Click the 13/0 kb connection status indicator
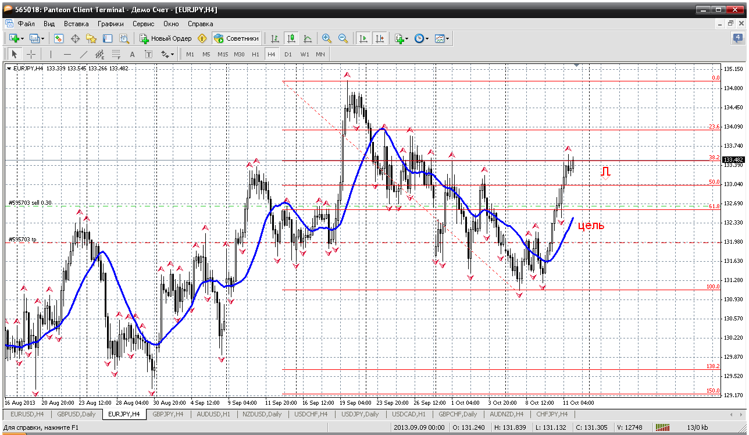This screenshot has height=435, width=749. [698, 427]
